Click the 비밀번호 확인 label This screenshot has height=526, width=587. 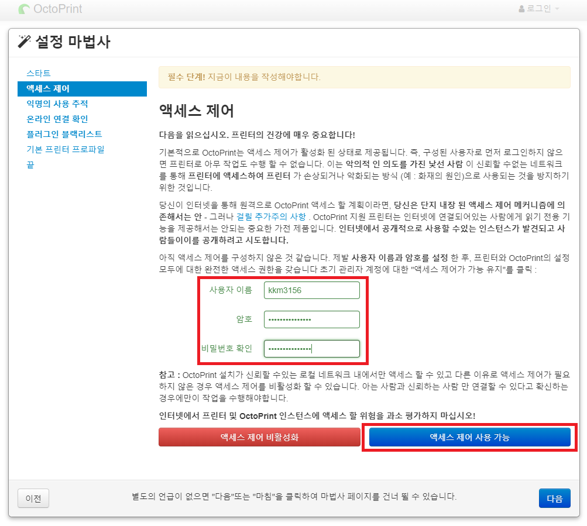(x=227, y=349)
